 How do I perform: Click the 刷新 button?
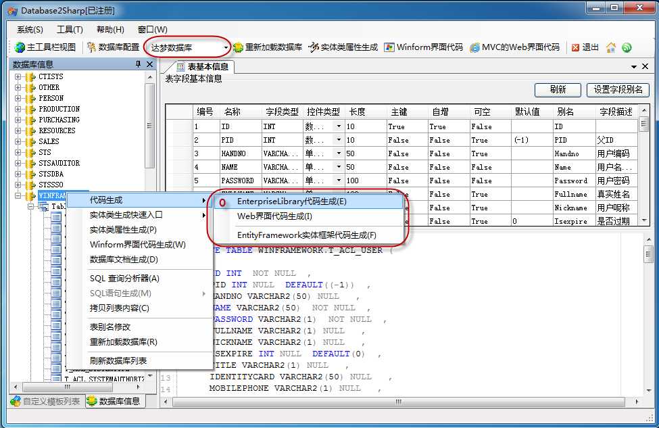(x=558, y=89)
